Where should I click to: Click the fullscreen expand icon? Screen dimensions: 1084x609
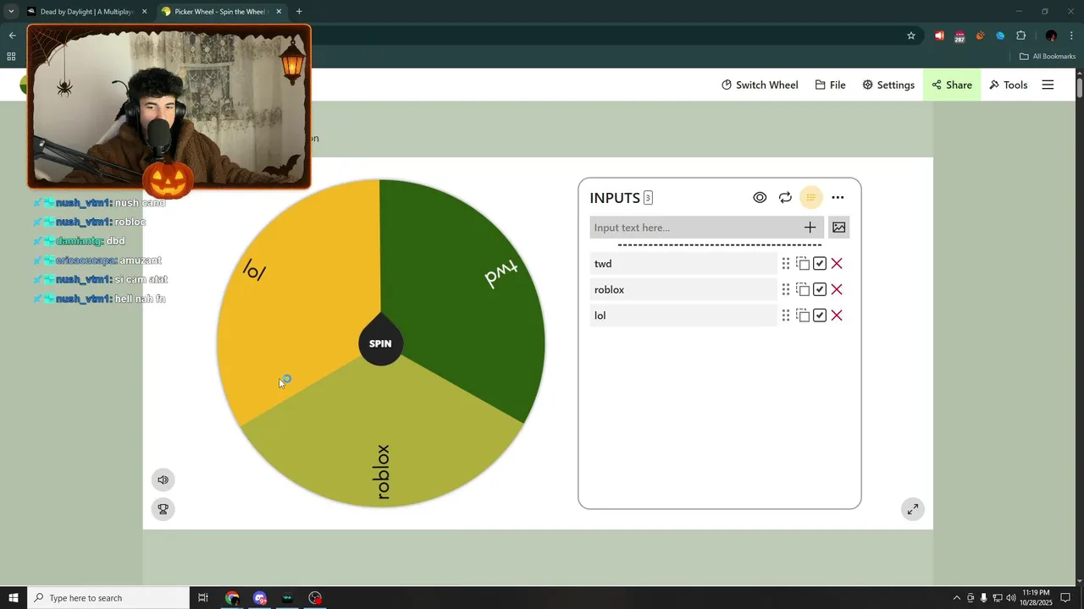point(912,509)
